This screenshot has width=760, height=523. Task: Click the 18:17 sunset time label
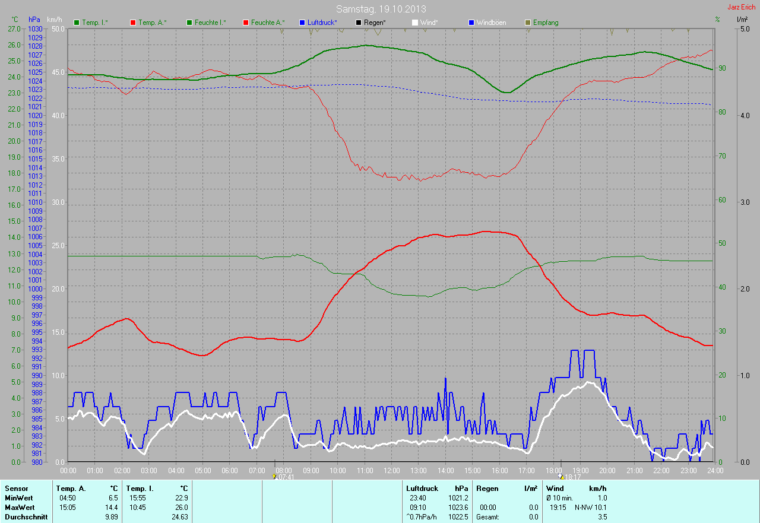[x=572, y=477]
